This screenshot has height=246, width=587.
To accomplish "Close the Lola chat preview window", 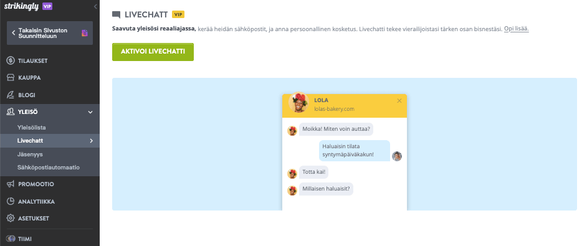I will (x=399, y=101).
